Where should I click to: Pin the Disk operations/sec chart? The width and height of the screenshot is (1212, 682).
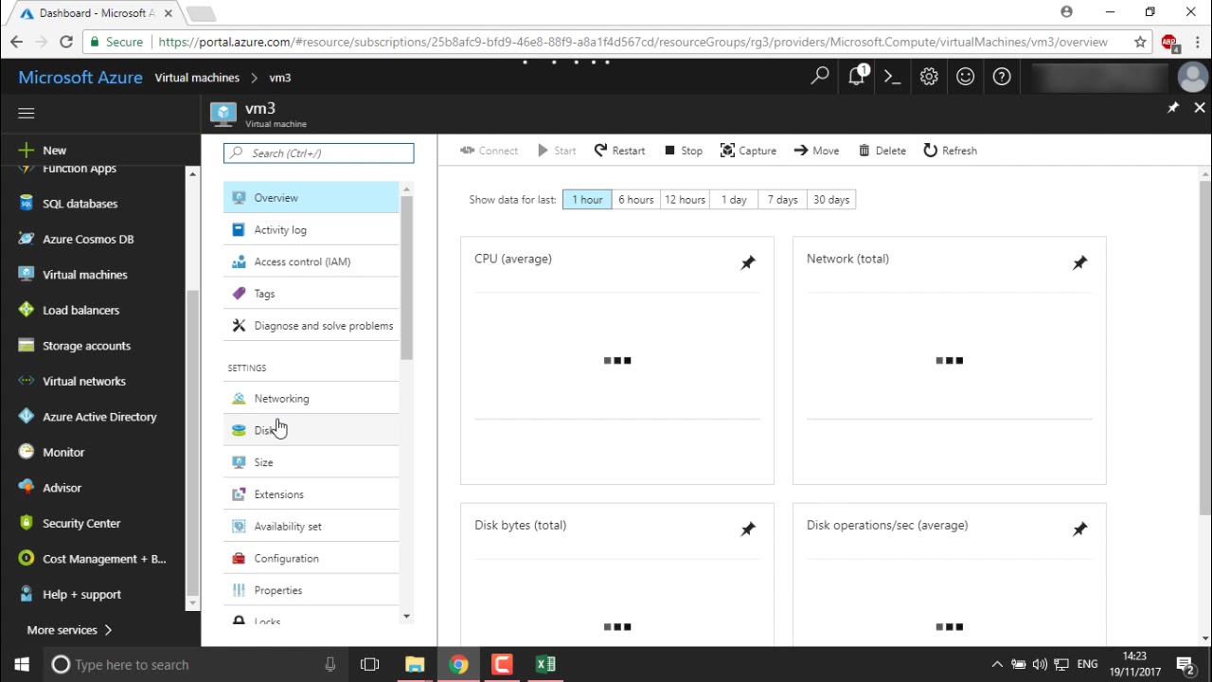[1080, 529]
